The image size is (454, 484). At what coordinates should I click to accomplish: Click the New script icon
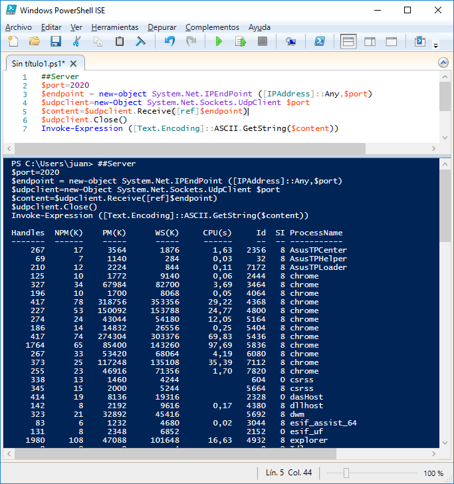[13, 41]
